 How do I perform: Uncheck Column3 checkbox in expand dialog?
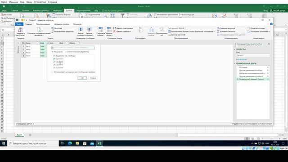54,65
